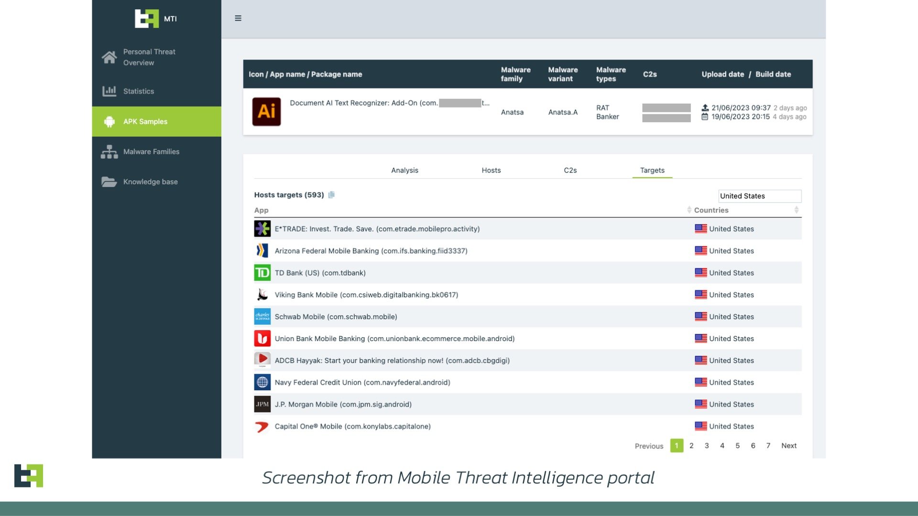Click the Union Bank app icon
The height and width of the screenshot is (516, 918).
click(x=262, y=339)
